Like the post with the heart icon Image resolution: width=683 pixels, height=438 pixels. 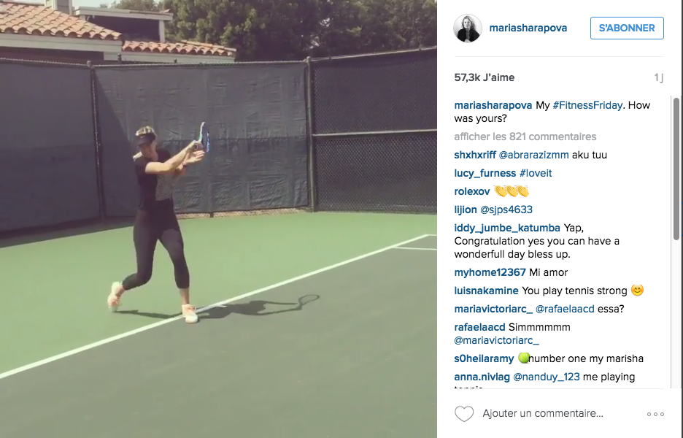click(x=464, y=414)
